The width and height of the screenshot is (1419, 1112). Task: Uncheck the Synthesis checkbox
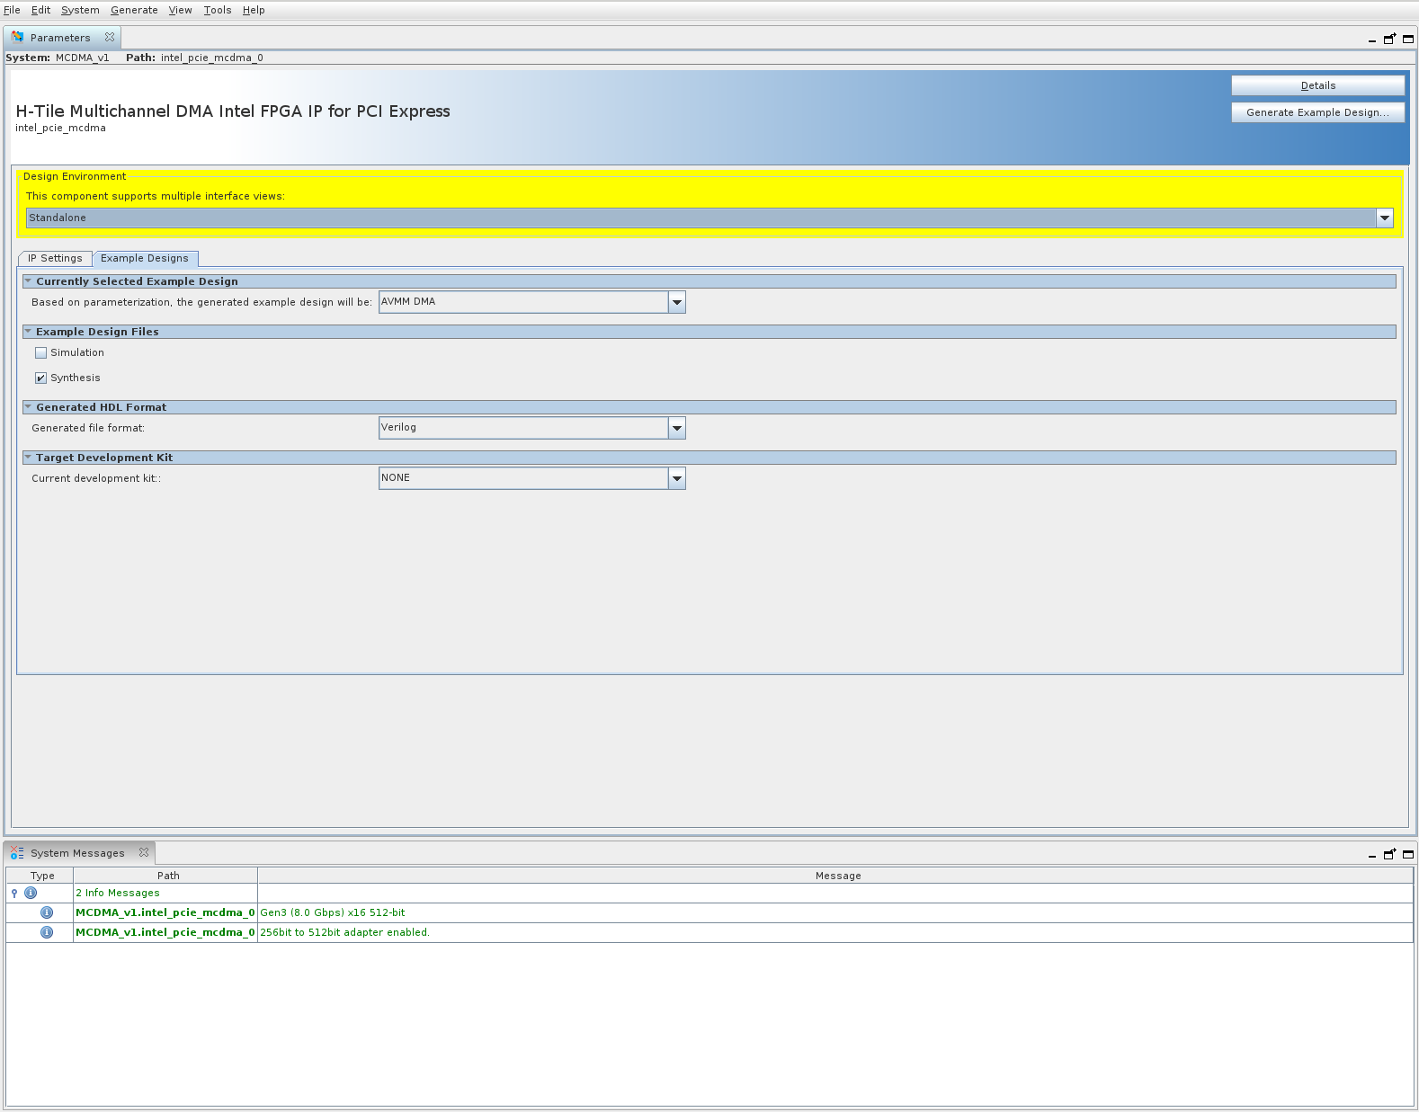(40, 378)
